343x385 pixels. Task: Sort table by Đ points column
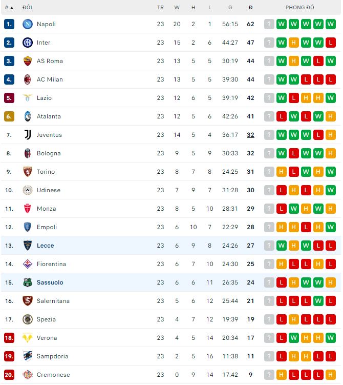pos(250,8)
